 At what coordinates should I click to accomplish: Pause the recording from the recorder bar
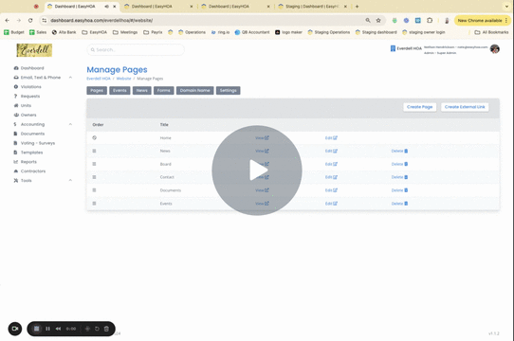[x=47, y=329]
